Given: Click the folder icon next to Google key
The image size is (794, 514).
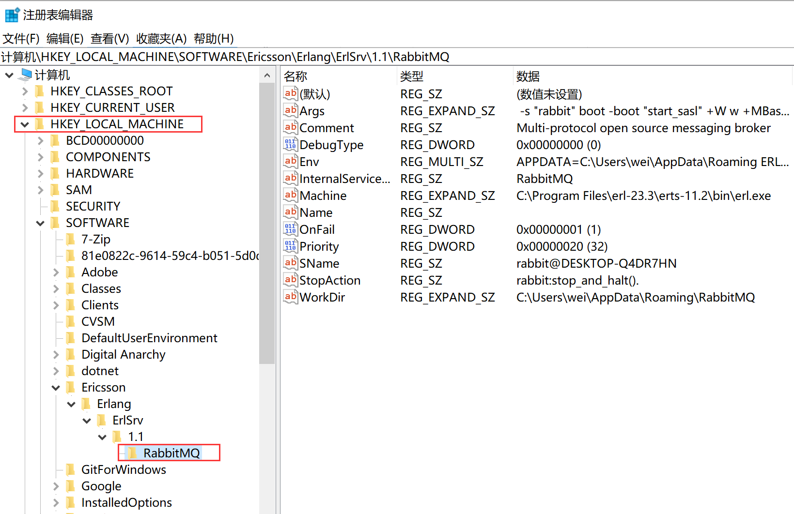Looking at the screenshot, I should [x=70, y=486].
